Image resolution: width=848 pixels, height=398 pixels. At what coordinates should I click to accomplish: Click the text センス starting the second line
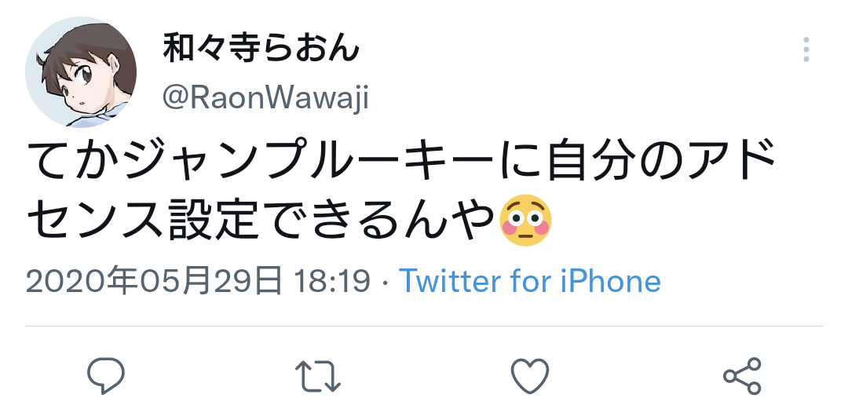(97, 220)
